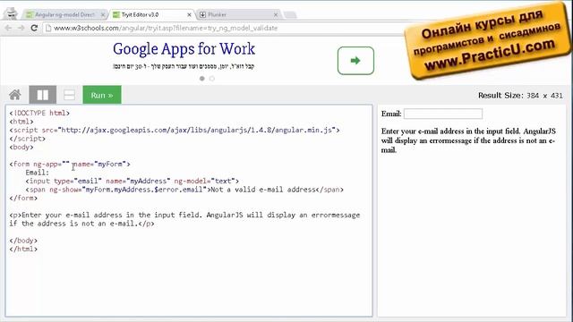Click the '</form>' code line
Viewport: 573px width, 322px height.
point(23,198)
